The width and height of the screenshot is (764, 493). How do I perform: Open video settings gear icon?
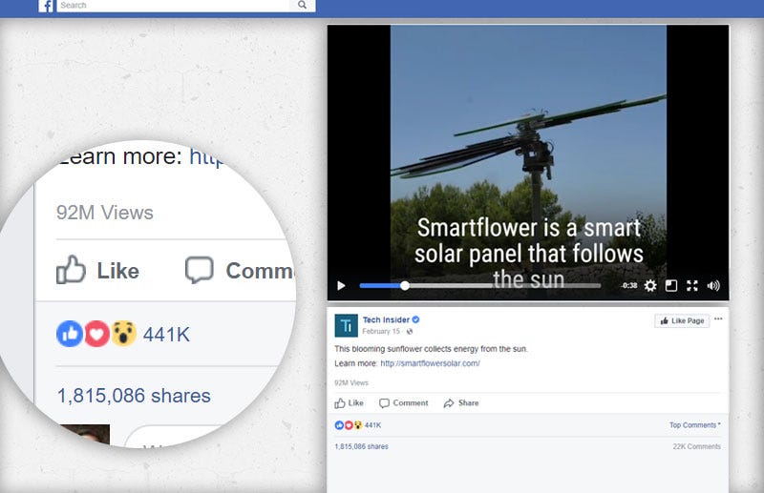(650, 286)
